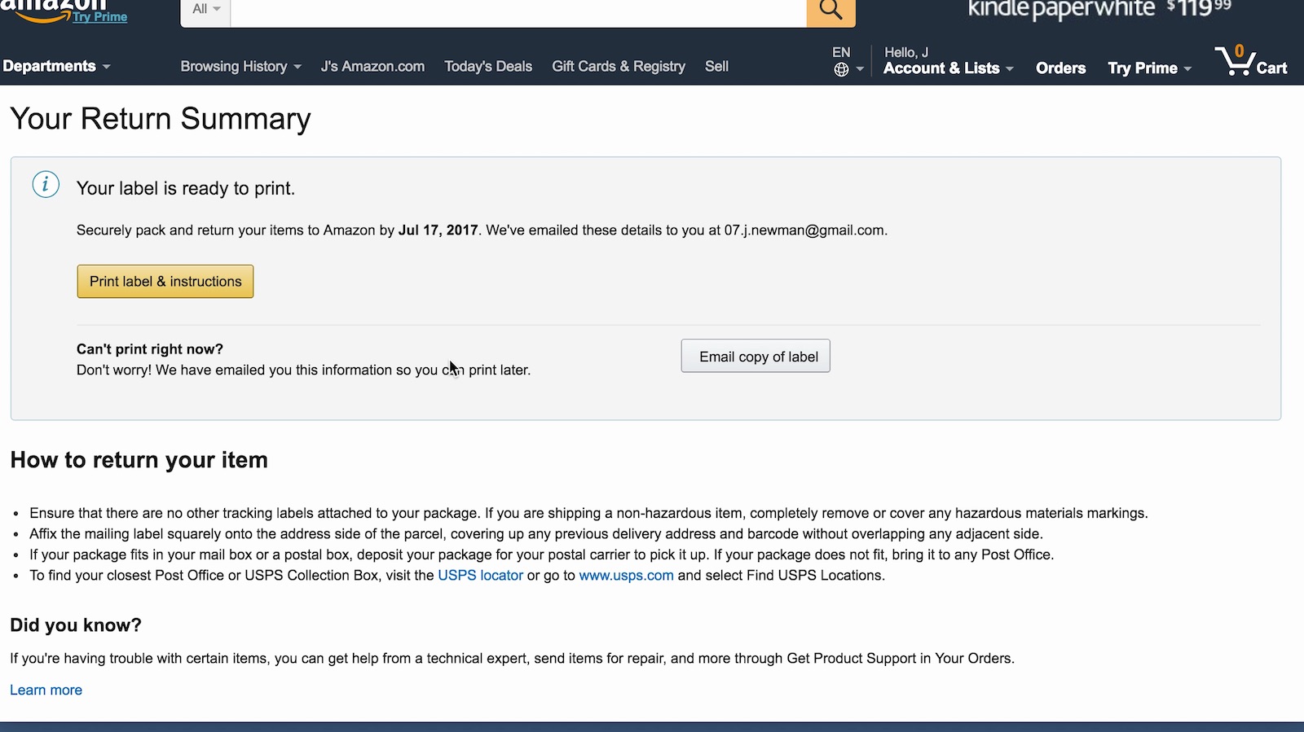Click the language globe icon
The image size is (1304, 732).
[842, 70]
